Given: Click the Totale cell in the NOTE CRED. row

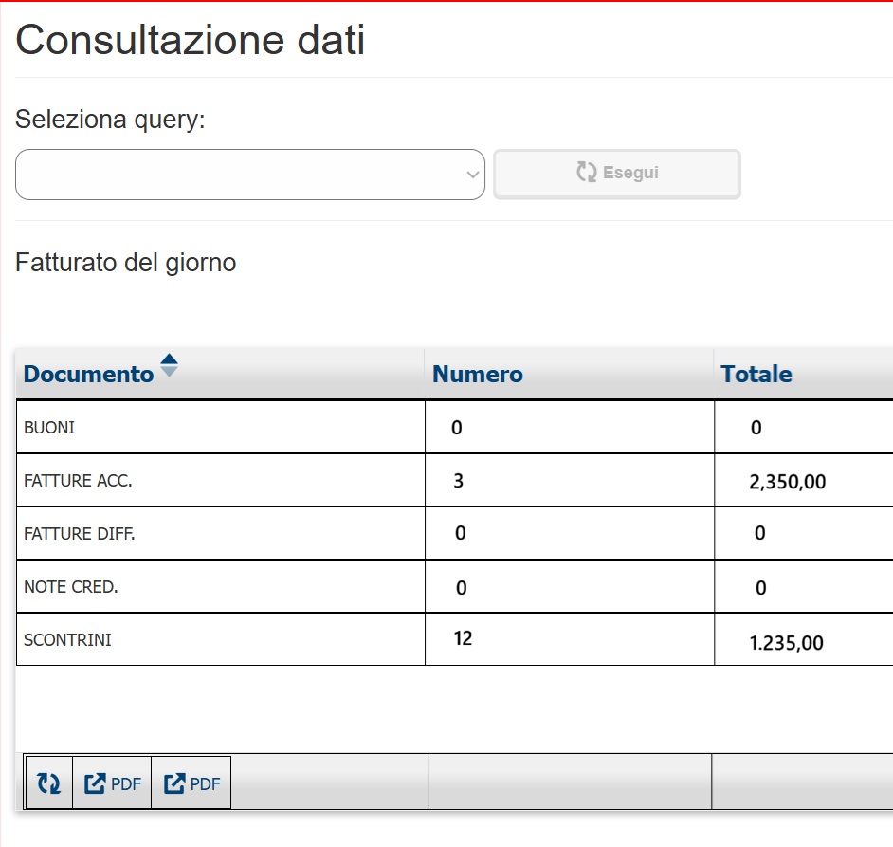Looking at the screenshot, I should click(x=804, y=586).
